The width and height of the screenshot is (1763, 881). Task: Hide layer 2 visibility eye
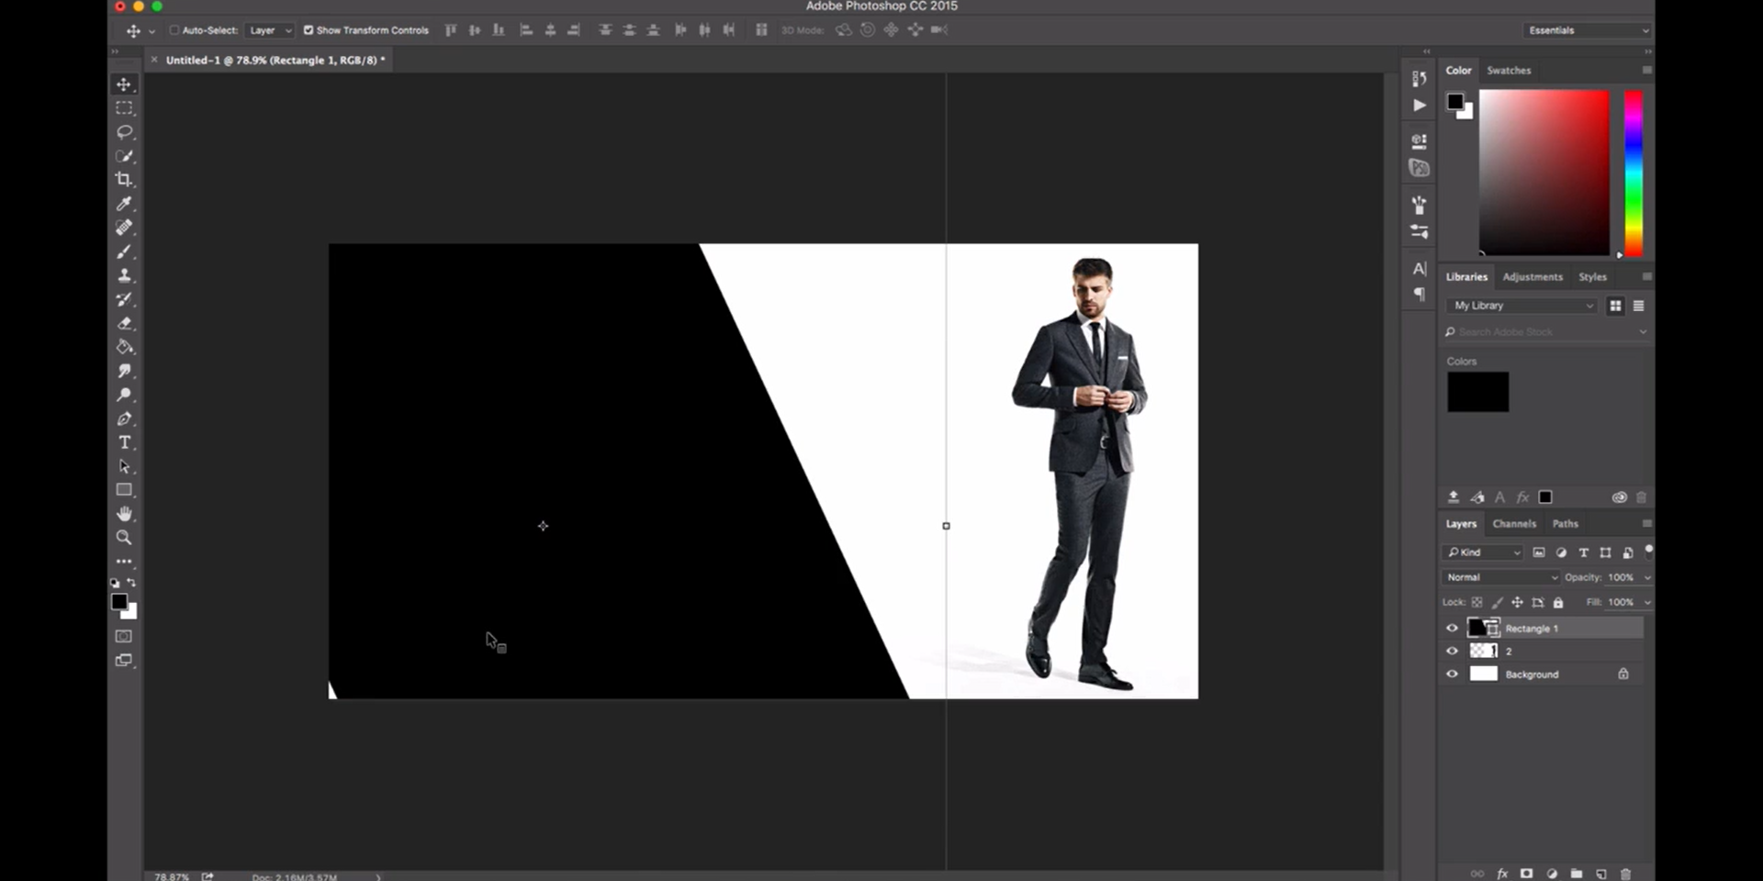coord(1452,651)
